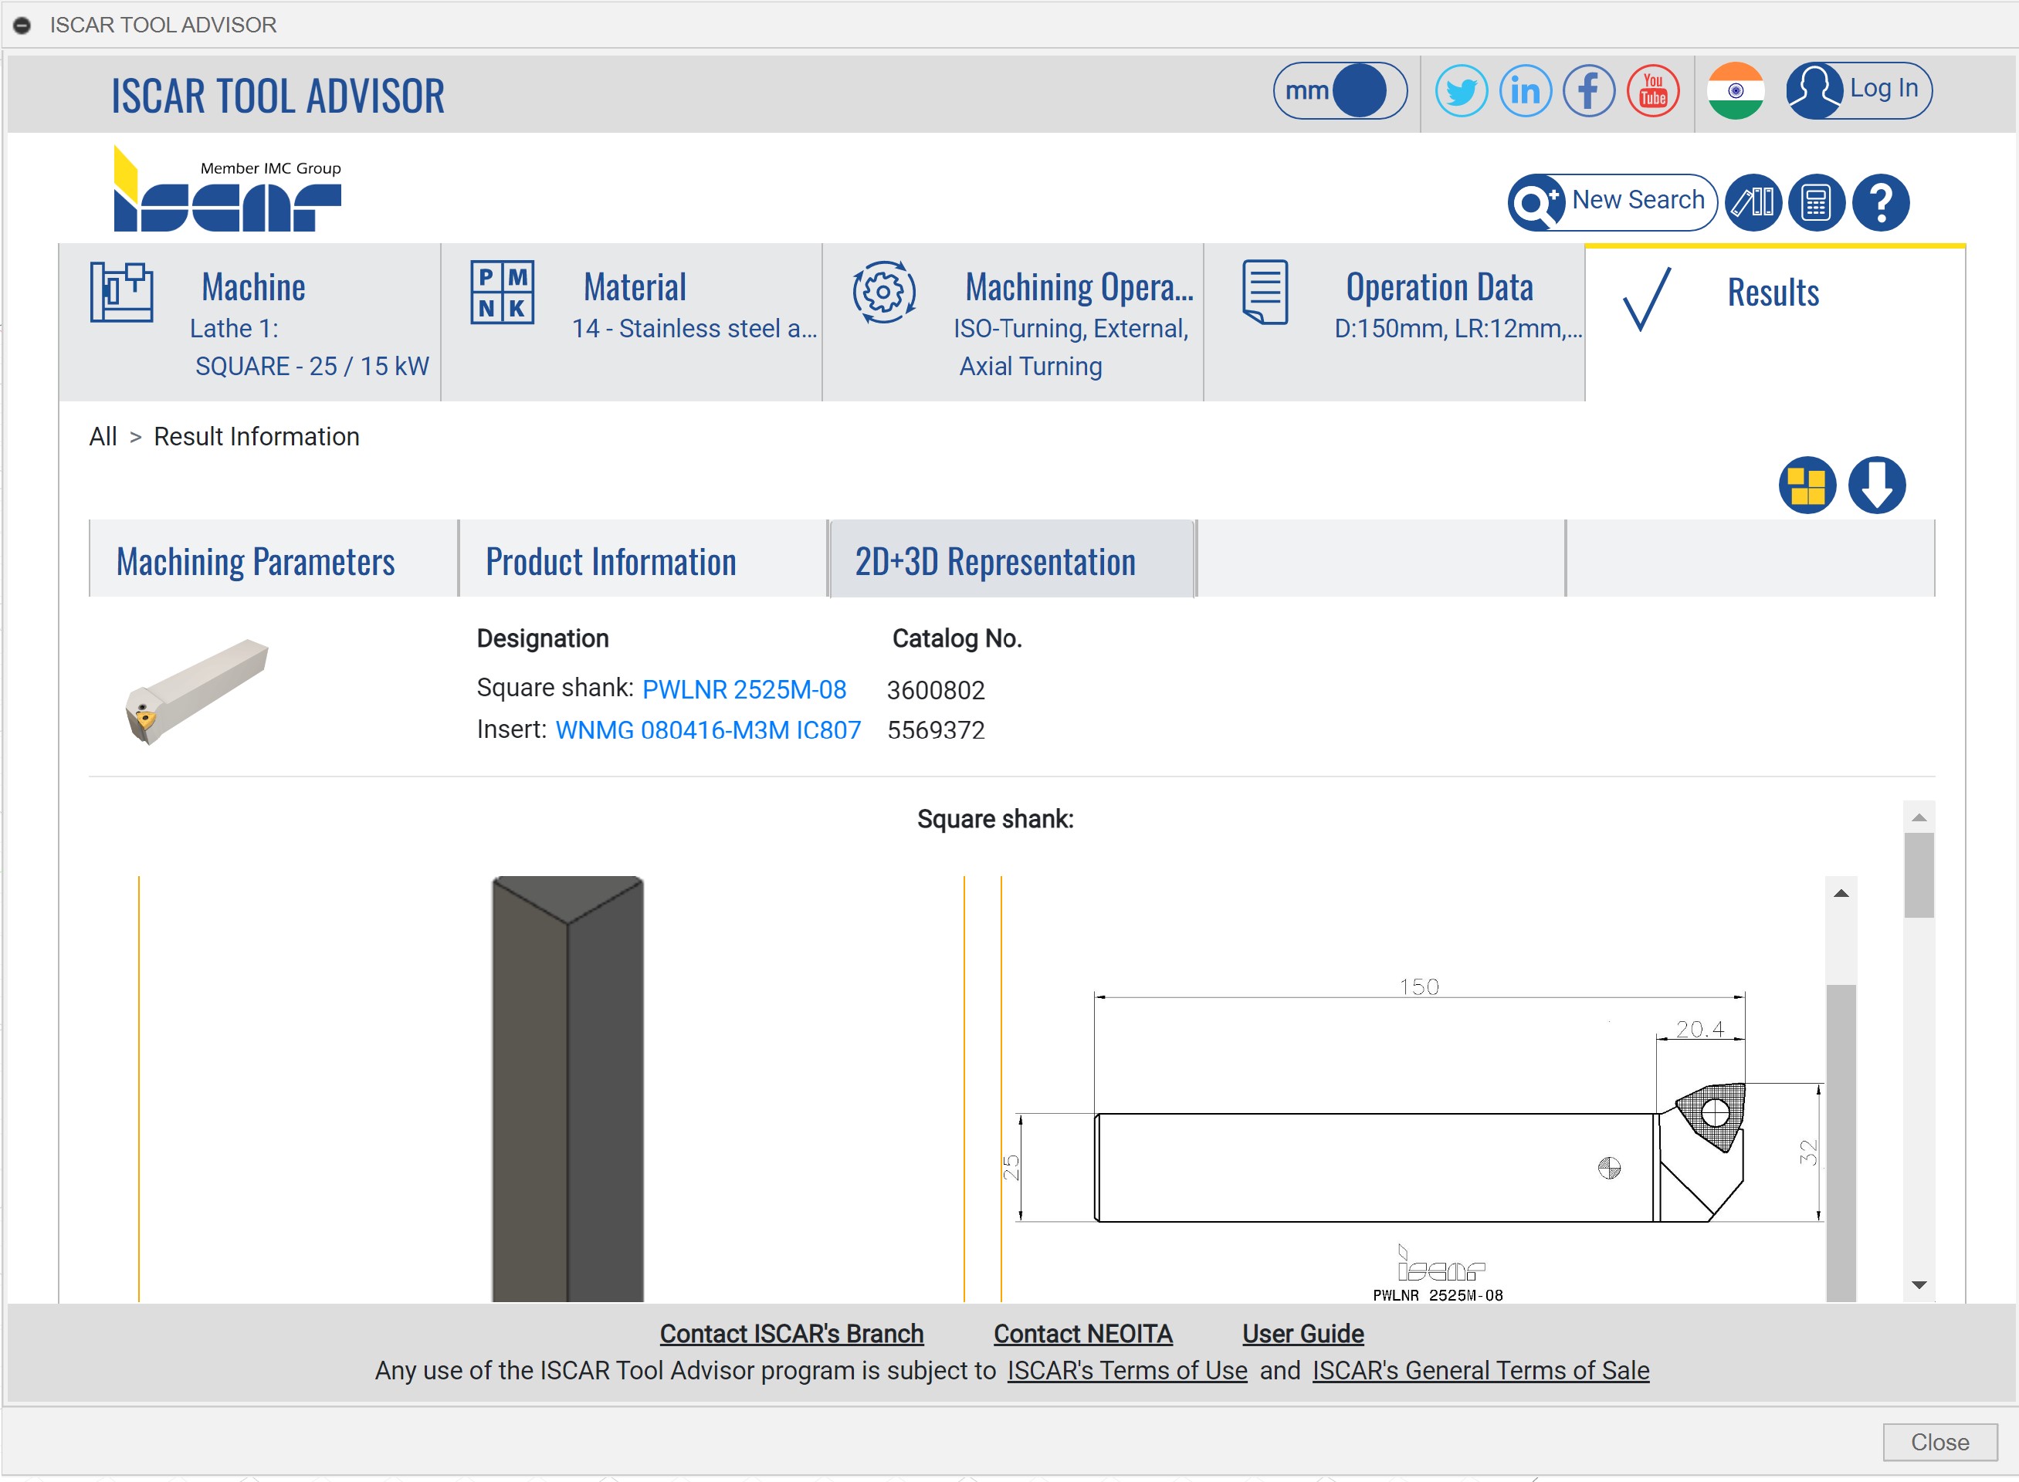2019x1482 pixels.
Task: Switch to Machining Parameters tab
Action: [256, 562]
